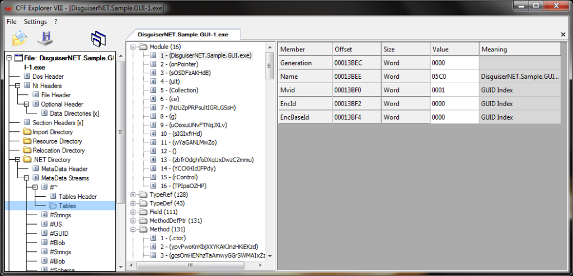The height and width of the screenshot is (276, 573).
Task: Expand the TypeRef (128) table node
Action: [x=134, y=194]
